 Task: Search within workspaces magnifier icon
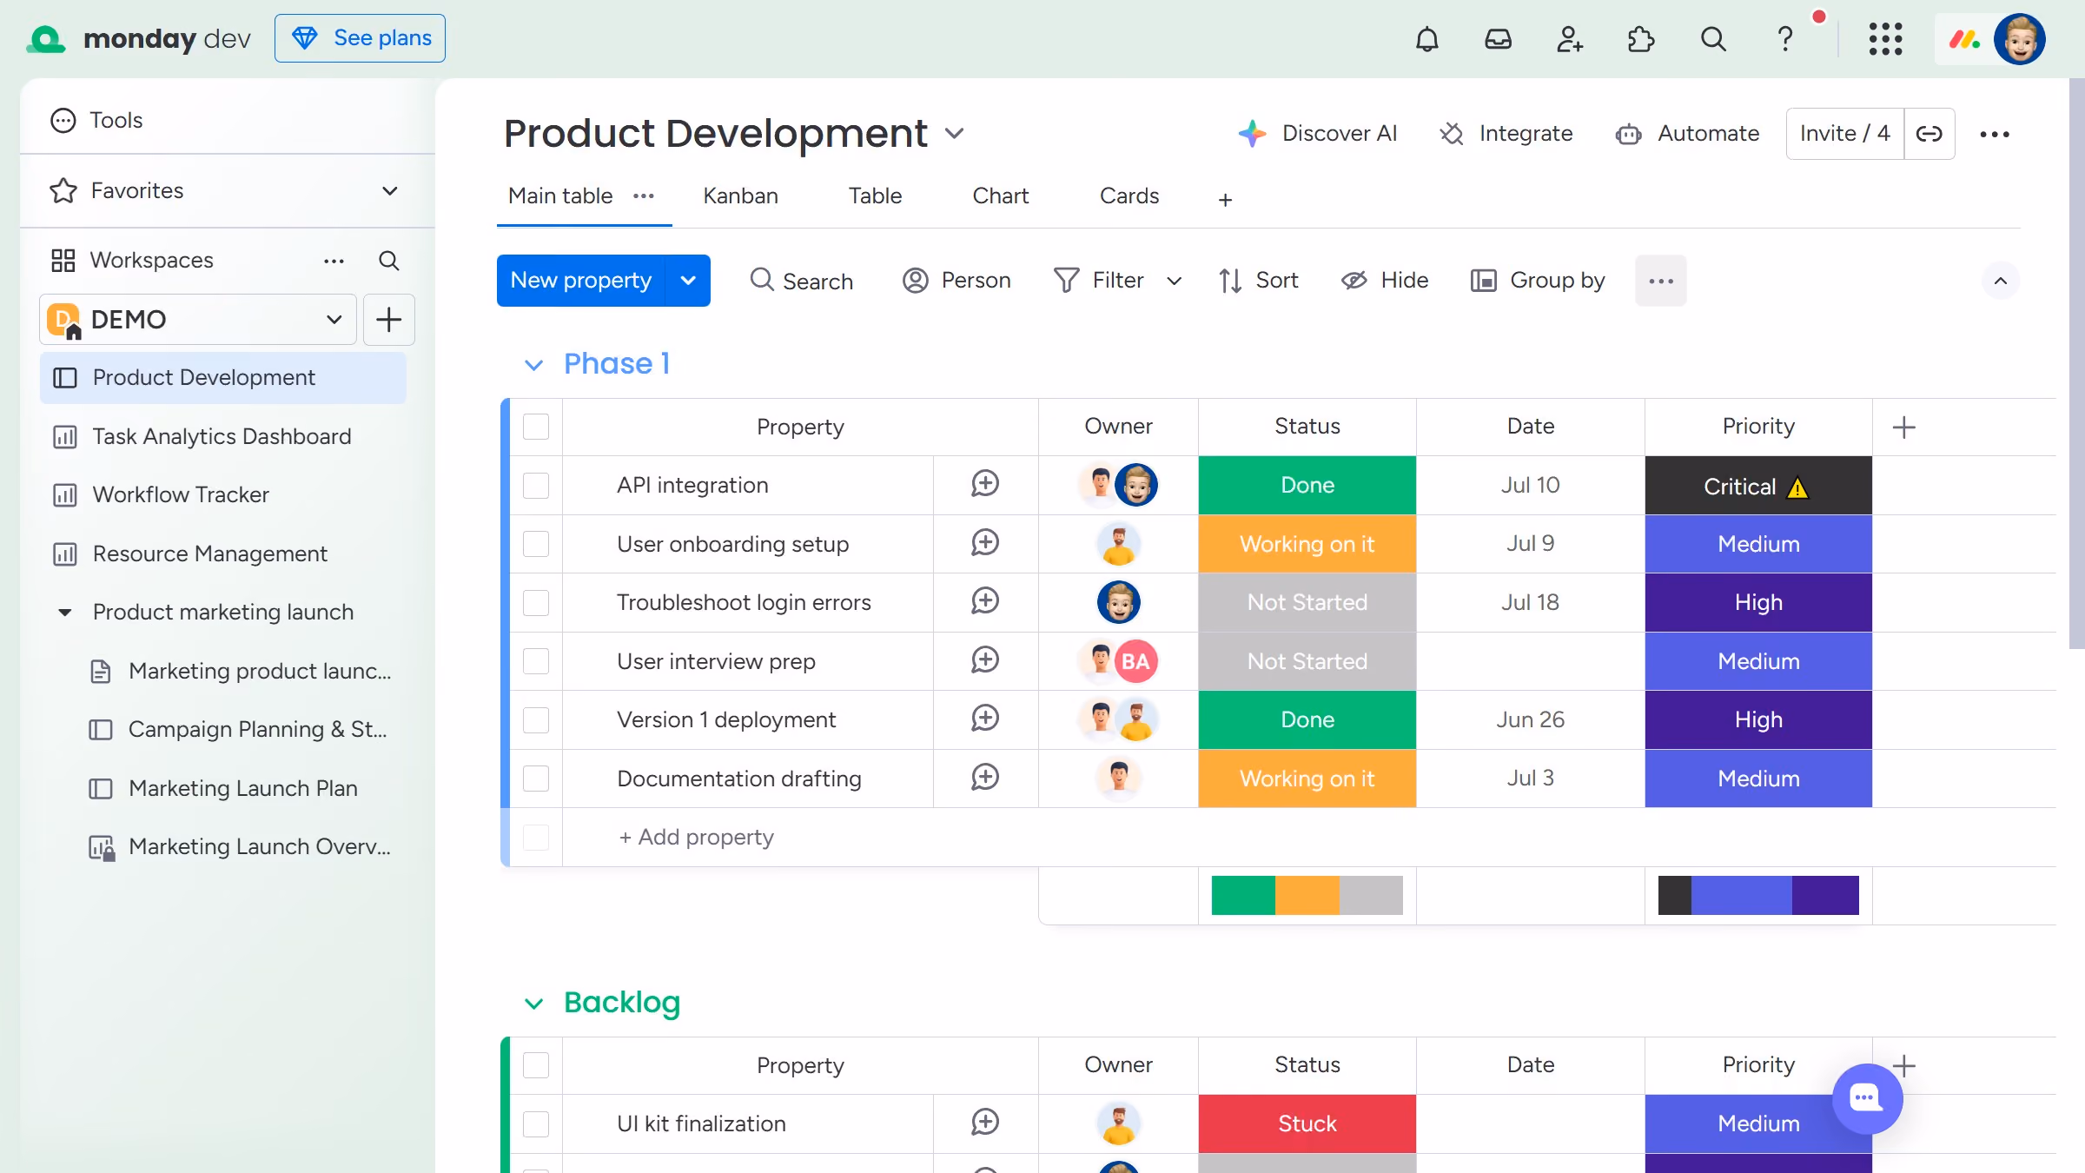tap(388, 261)
